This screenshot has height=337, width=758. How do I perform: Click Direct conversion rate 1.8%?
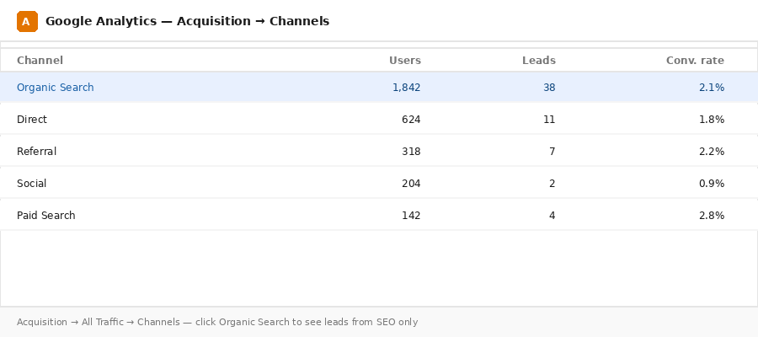point(712,120)
